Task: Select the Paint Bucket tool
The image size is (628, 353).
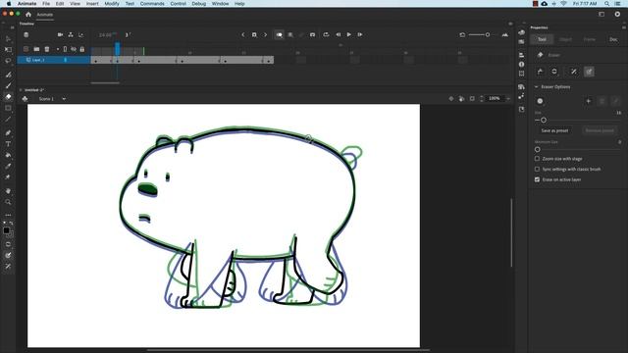Action: (x=8, y=155)
